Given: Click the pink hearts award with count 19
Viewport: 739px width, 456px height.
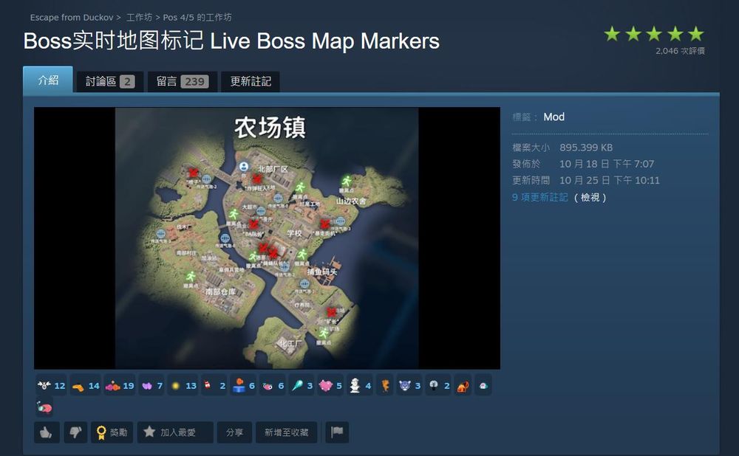Looking at the screenshot, I should coord(120,386).
